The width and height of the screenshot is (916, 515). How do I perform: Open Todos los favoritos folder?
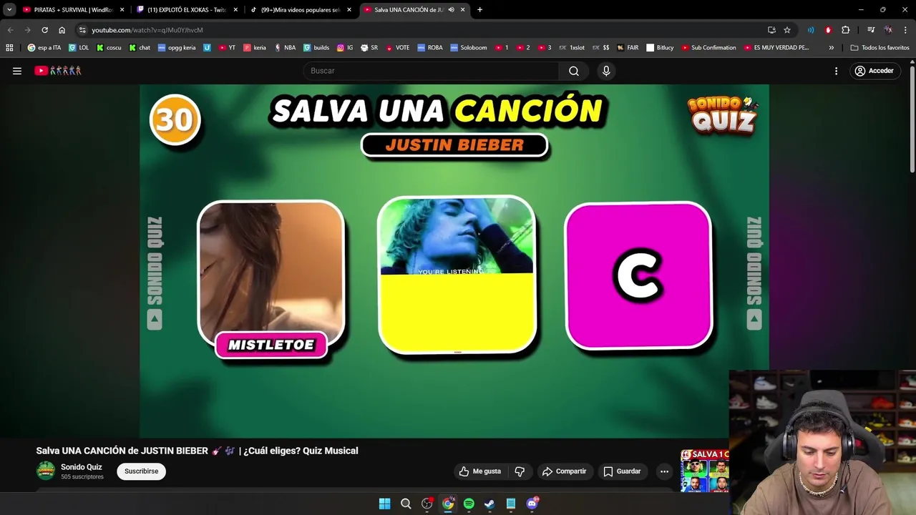pyautogui.click(x=880, y=48)
